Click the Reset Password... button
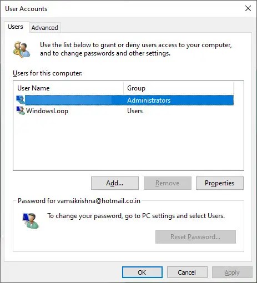Image resolution: width=257 pixels, height=283 pixels. (195, 237)
